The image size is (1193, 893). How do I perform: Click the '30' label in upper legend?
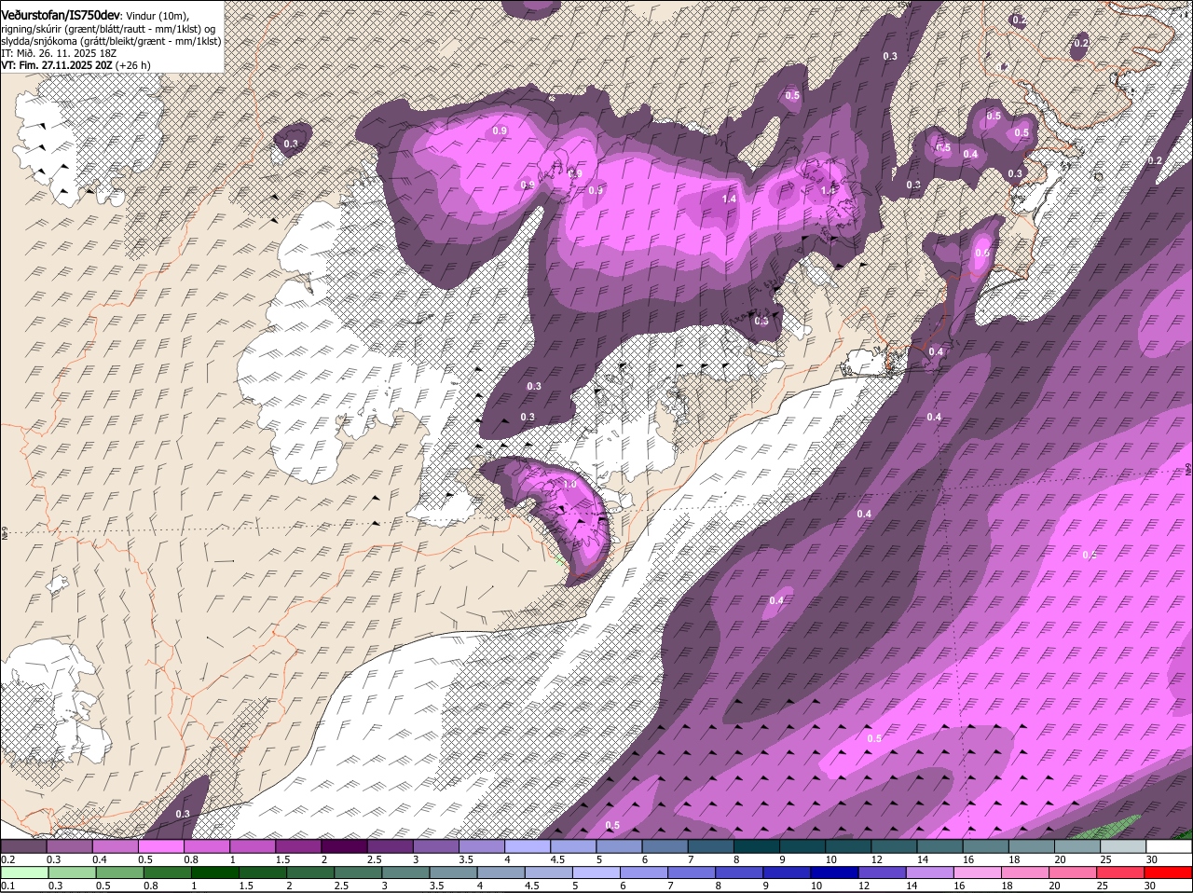[1152, 859]
